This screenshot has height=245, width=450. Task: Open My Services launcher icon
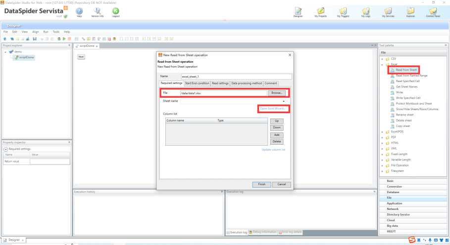click(x=388, y=12)
